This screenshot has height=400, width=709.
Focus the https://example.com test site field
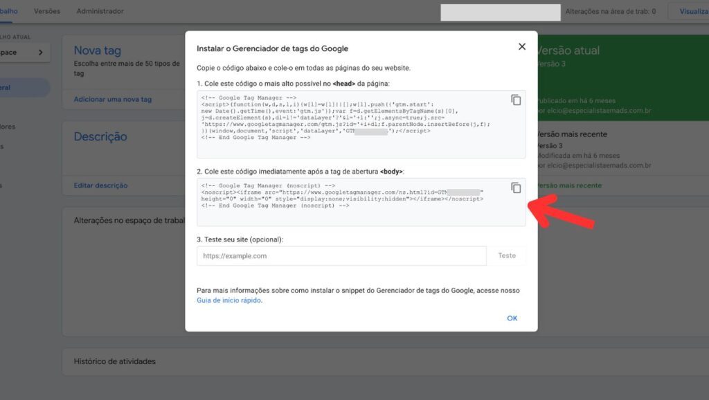pos(341,256)
